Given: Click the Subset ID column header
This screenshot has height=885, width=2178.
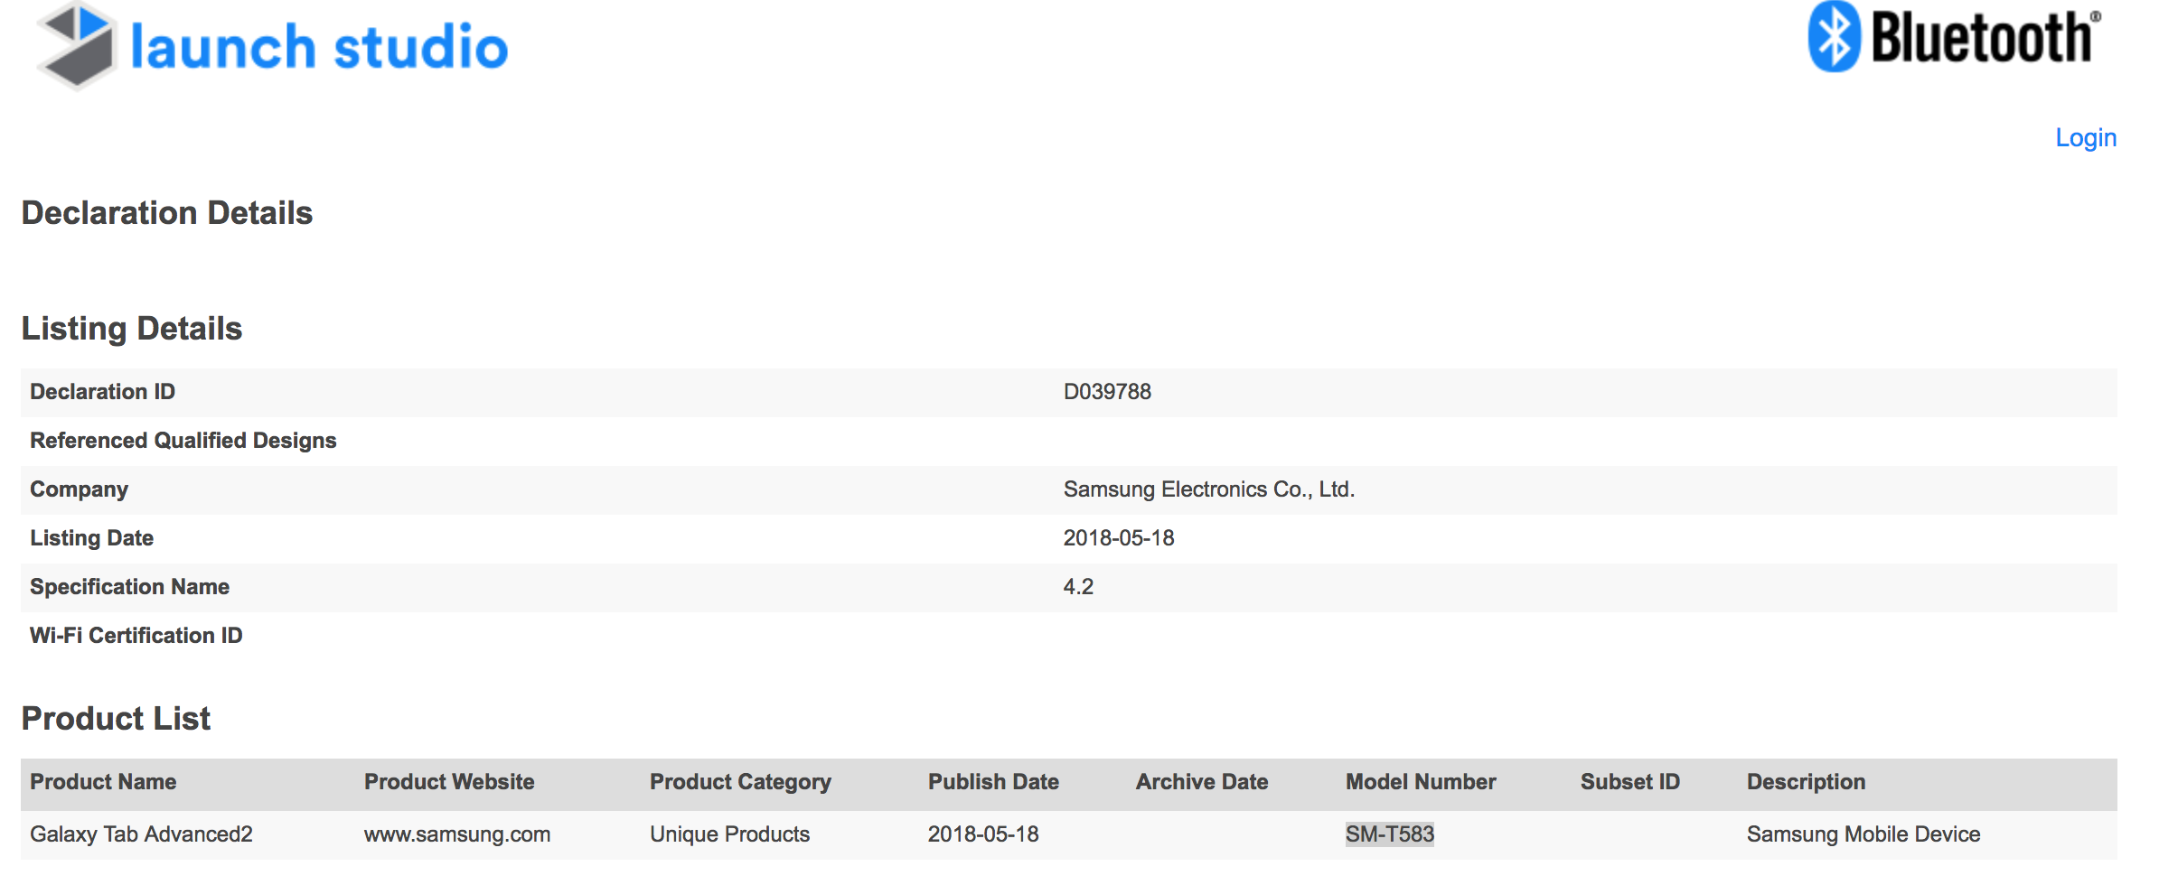Looking at the screenshot, I should pyautogui.click(x=1629, y=782).
